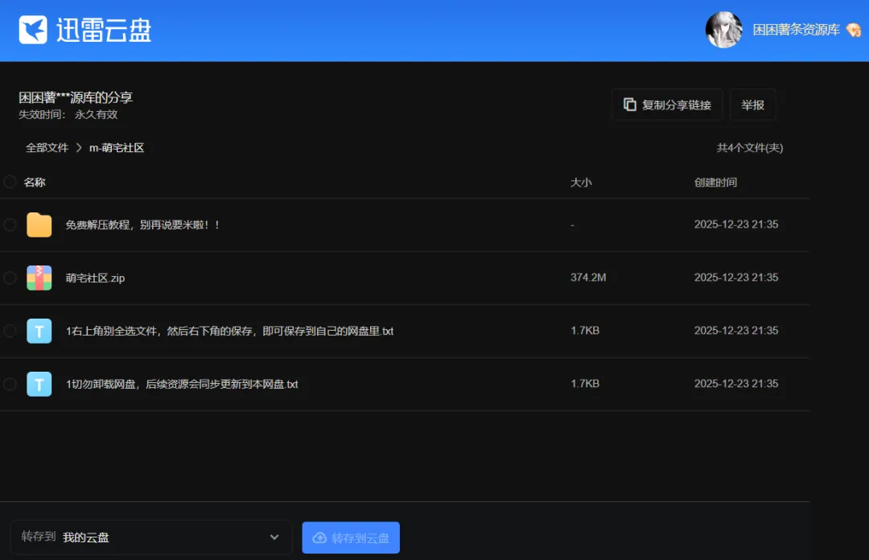The width and height of the screenshot is (869, 560).
Task: Click the chevron arrow of 转存到 dropdown
Action: [x=274, y=537]
